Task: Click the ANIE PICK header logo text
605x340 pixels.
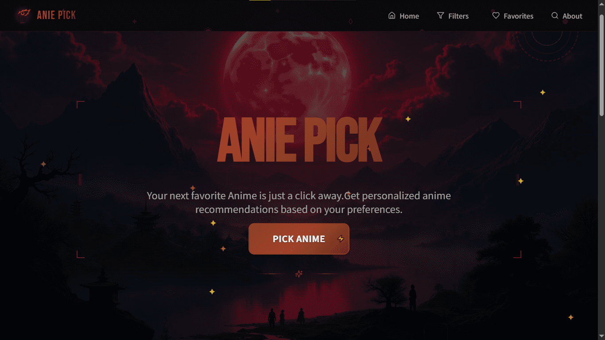Action: click(x=56, y=15)
